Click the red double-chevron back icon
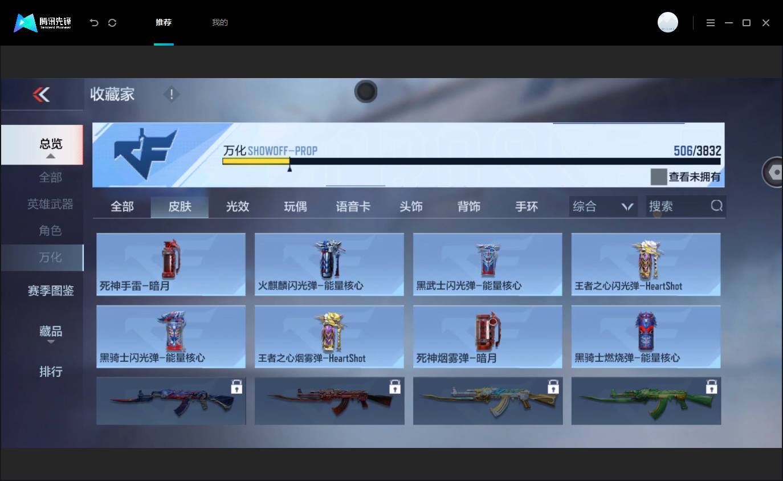 pyautogui.click(x=41, y=94)
